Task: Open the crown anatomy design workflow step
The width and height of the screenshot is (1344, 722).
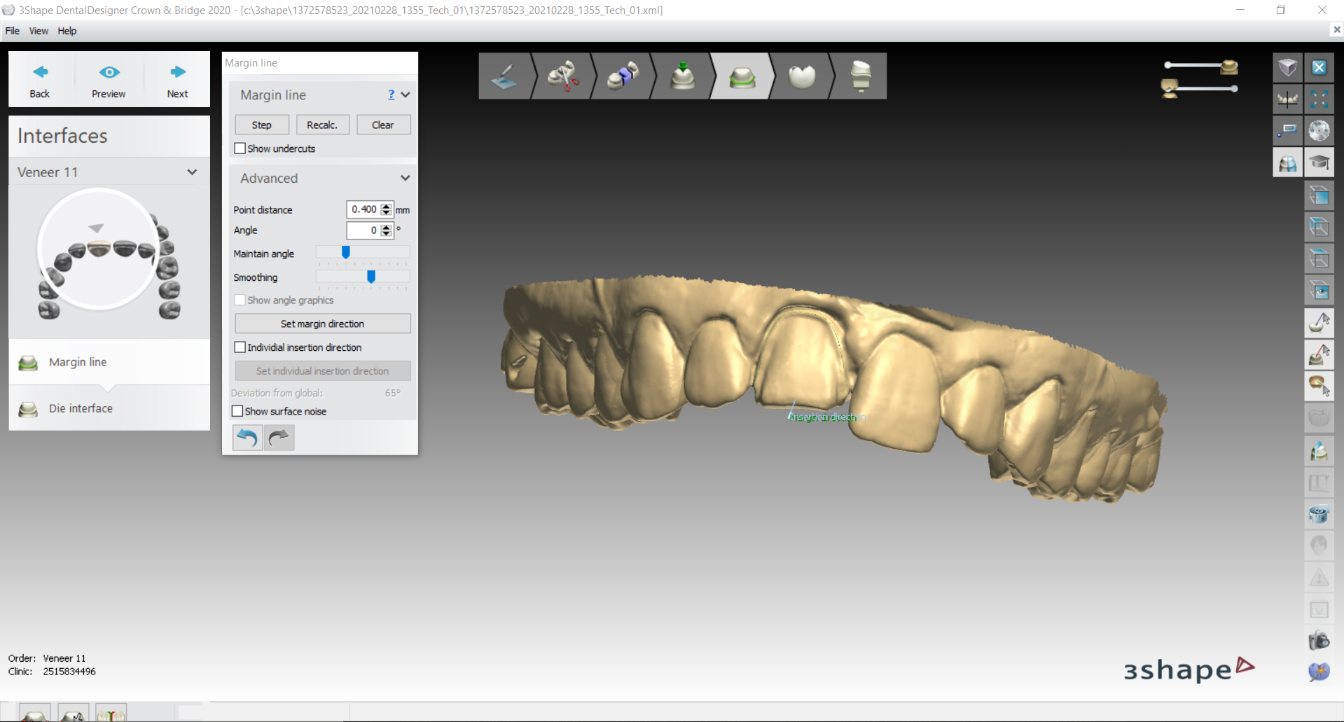Action: coord(802,76)
